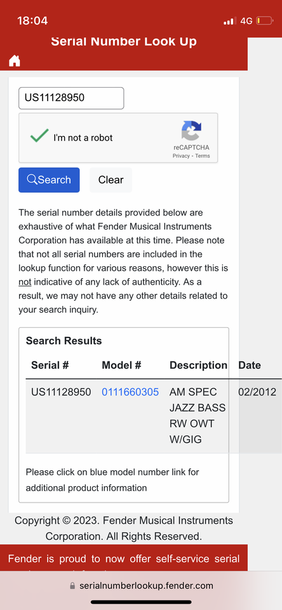Toggle the I'm not a robot checkbox
Image resolution: width=282 pixels, height=610 pixels.
click(39, 136)
